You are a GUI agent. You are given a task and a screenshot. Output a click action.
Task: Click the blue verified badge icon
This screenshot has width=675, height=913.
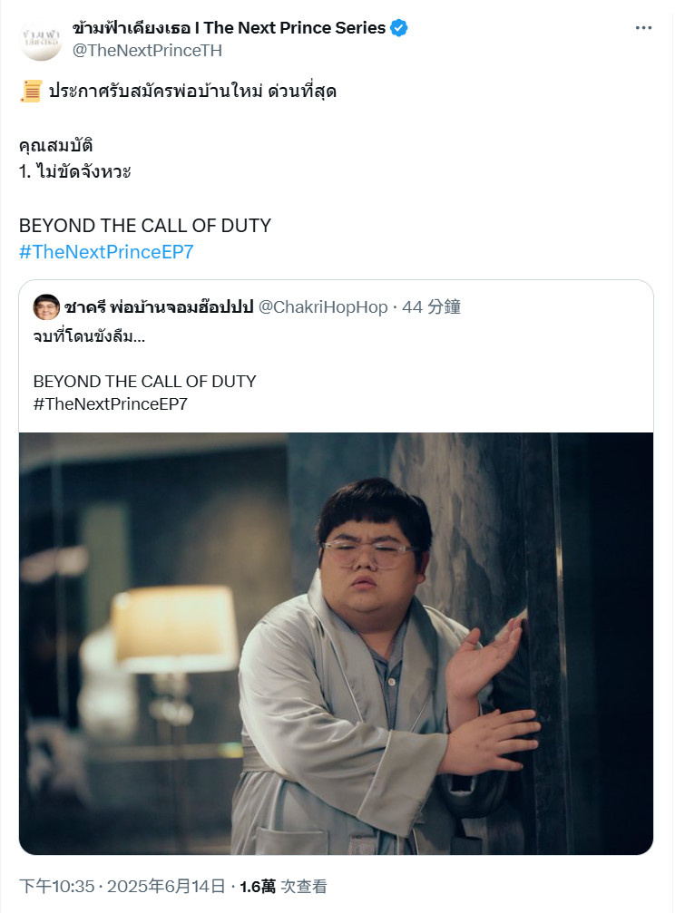point(398,28)
